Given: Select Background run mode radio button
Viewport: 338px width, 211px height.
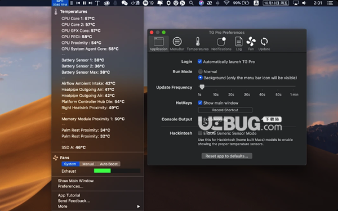Looking at the screenshot, I should click(200, 78).
